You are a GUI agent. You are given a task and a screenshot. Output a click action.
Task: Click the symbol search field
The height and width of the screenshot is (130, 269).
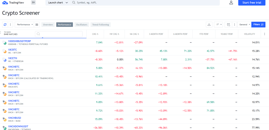coord(145,3)
